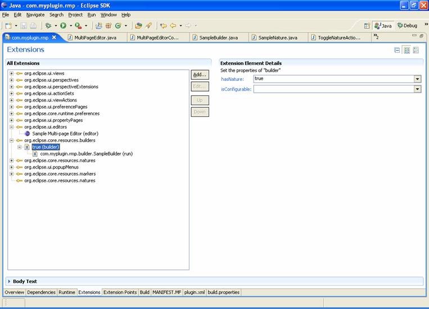Switch to the Java perspective
The height and width of the screenshot is (309, 429).
coord(383,26)
